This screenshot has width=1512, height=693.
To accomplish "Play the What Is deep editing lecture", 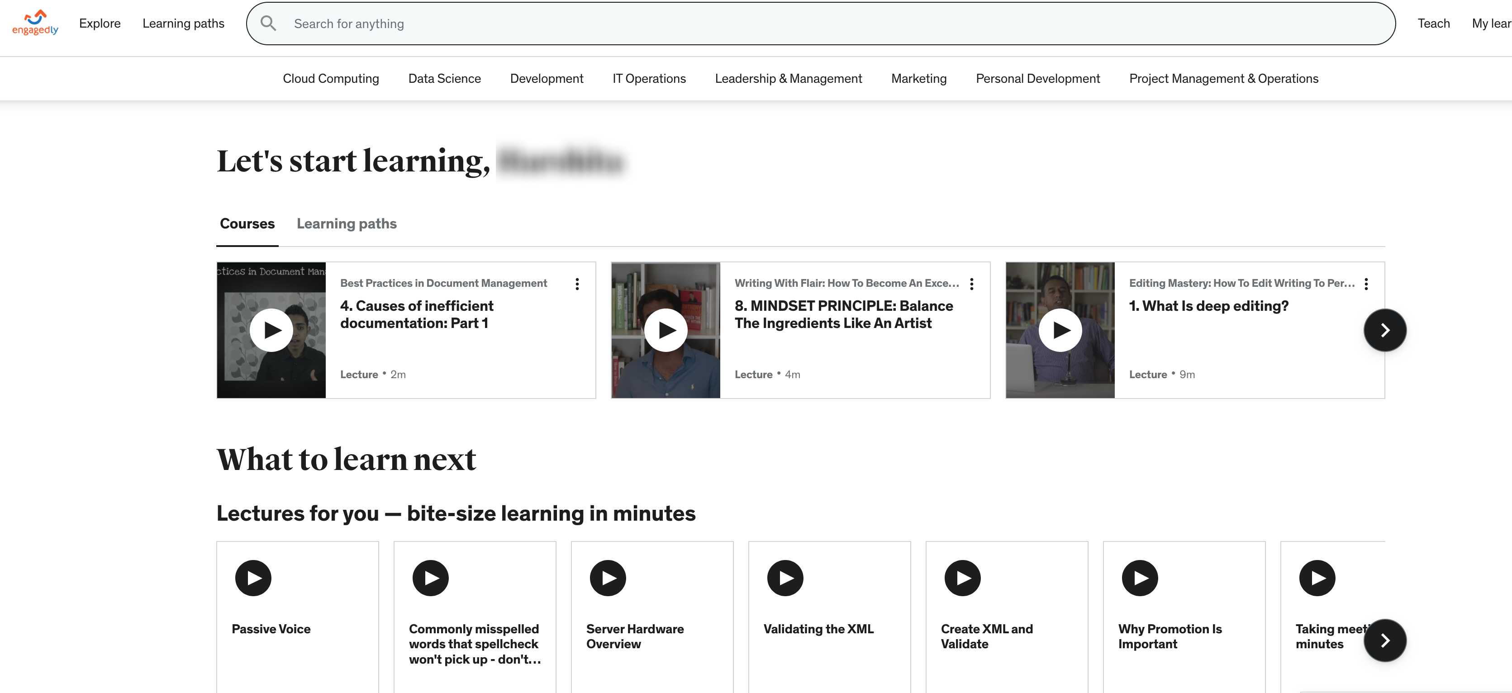I will point(1060,330).
